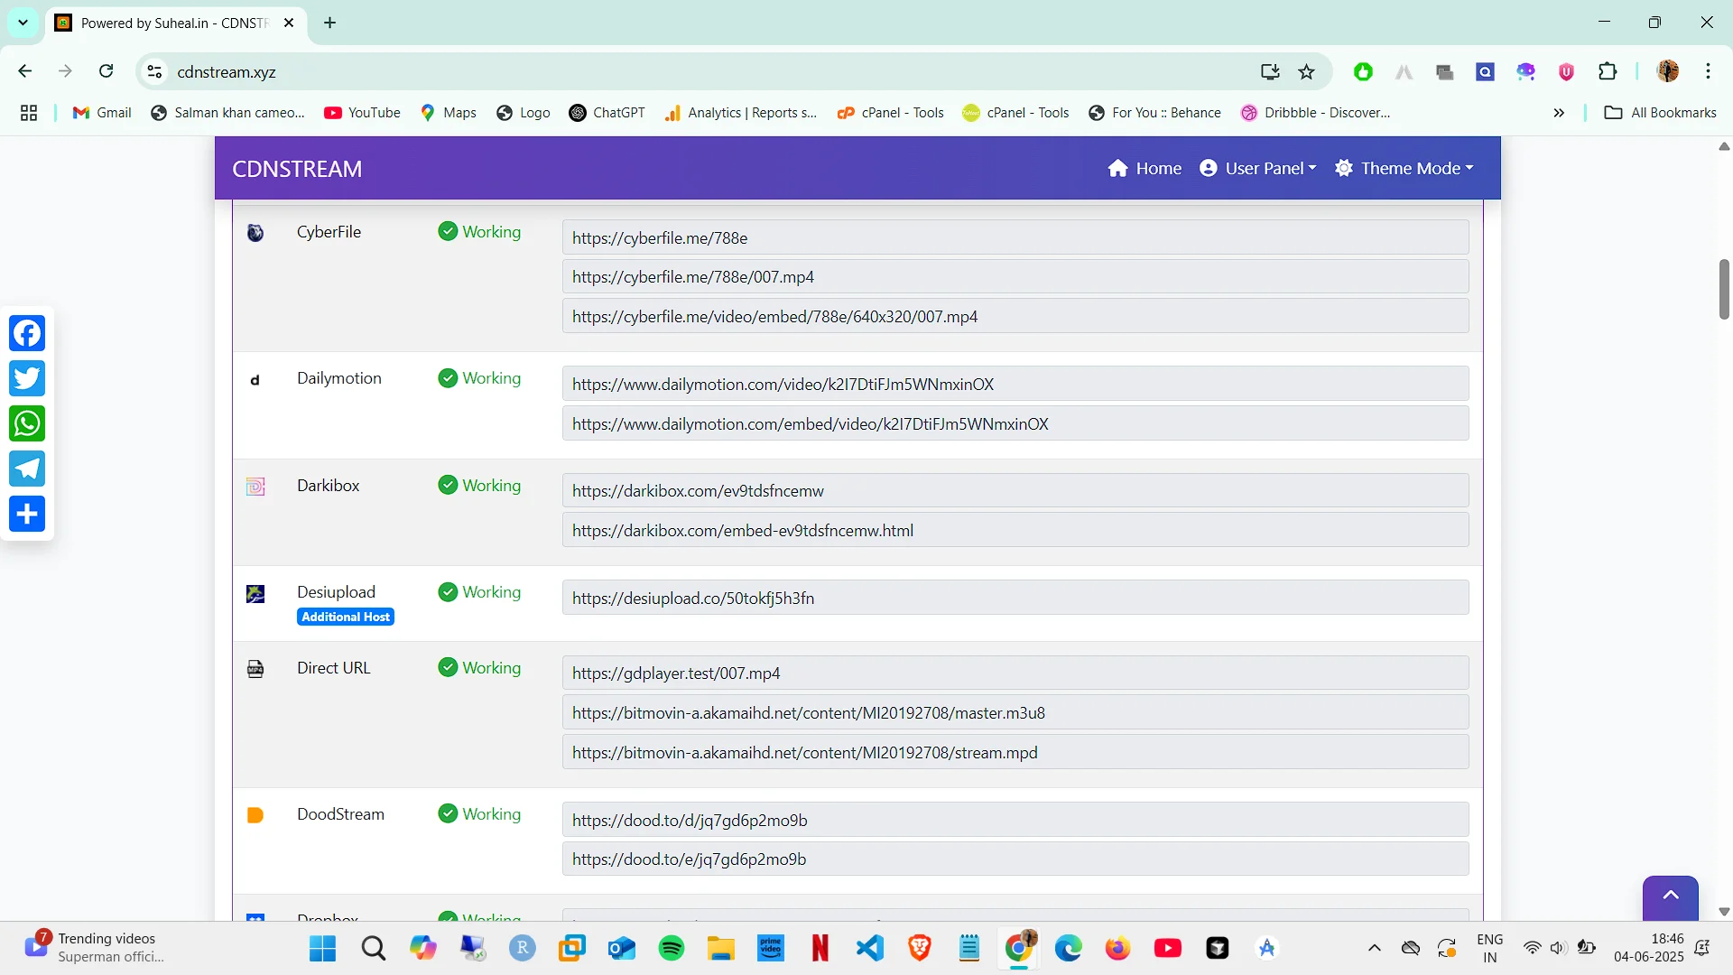Screen dimensions: 1733x975
Task: Click the Dailymotion host icon
Action: point(255,380)
